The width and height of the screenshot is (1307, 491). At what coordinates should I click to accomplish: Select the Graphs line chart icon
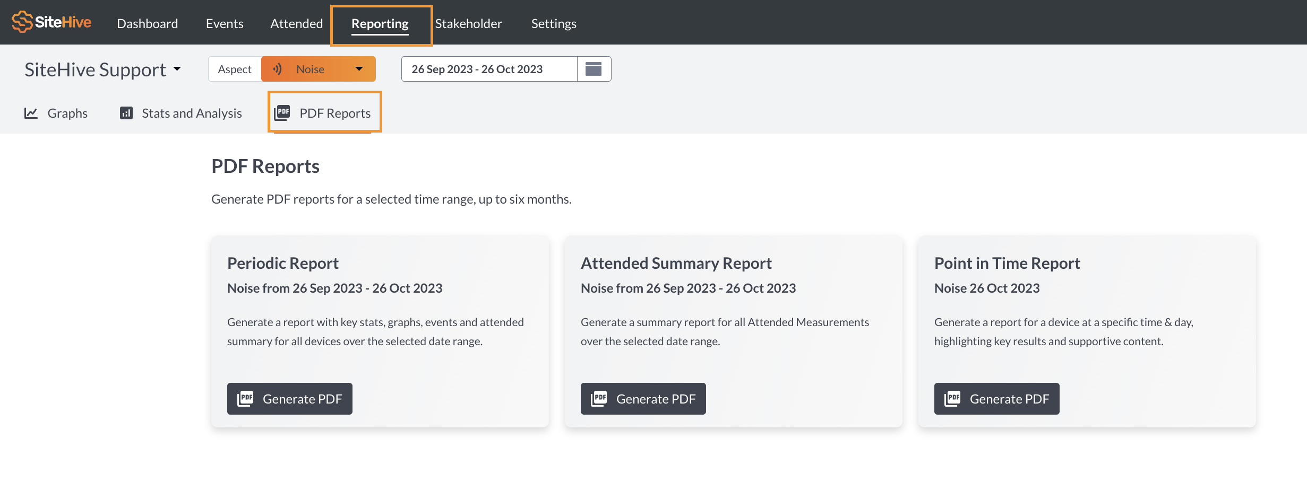(30, 112)
